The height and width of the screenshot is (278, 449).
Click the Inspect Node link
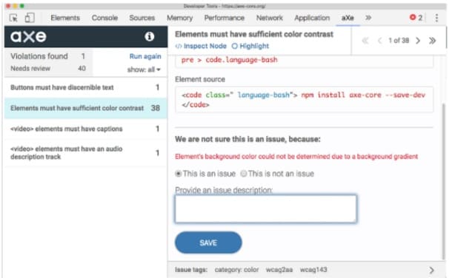[201, 46]
